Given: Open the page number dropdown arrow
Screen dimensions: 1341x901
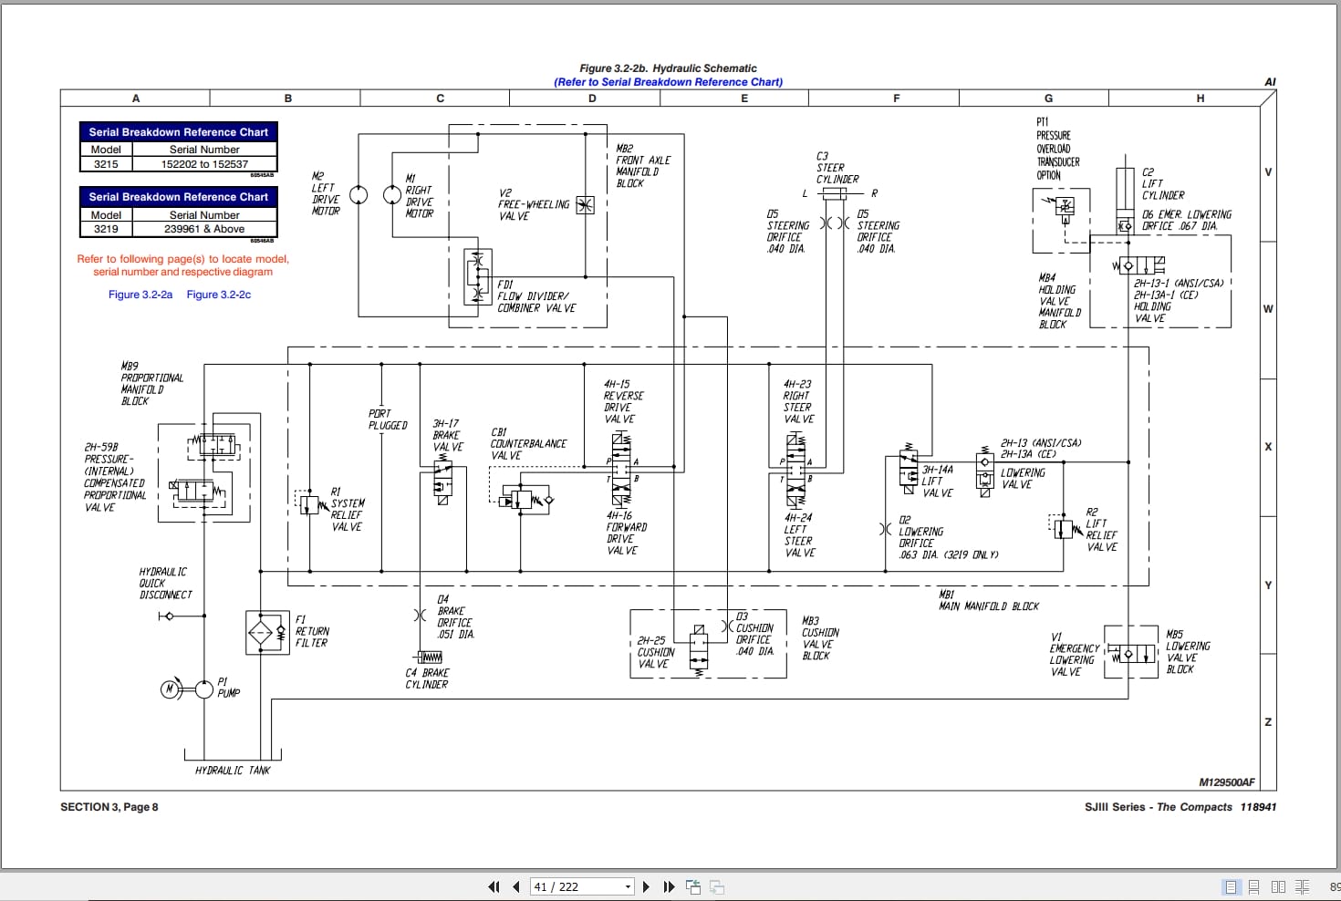Looking at the screenshot, I should (628, 886).
